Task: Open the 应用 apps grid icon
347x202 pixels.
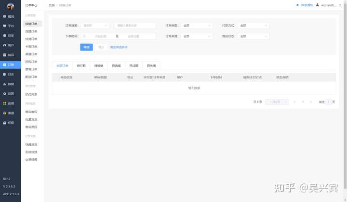Action: pos(5,103)
